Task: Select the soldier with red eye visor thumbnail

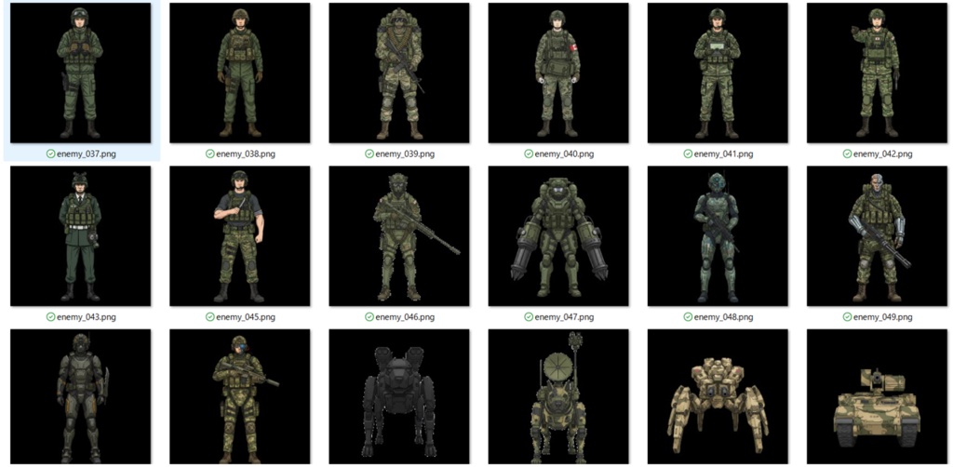Action: [240, 397]
